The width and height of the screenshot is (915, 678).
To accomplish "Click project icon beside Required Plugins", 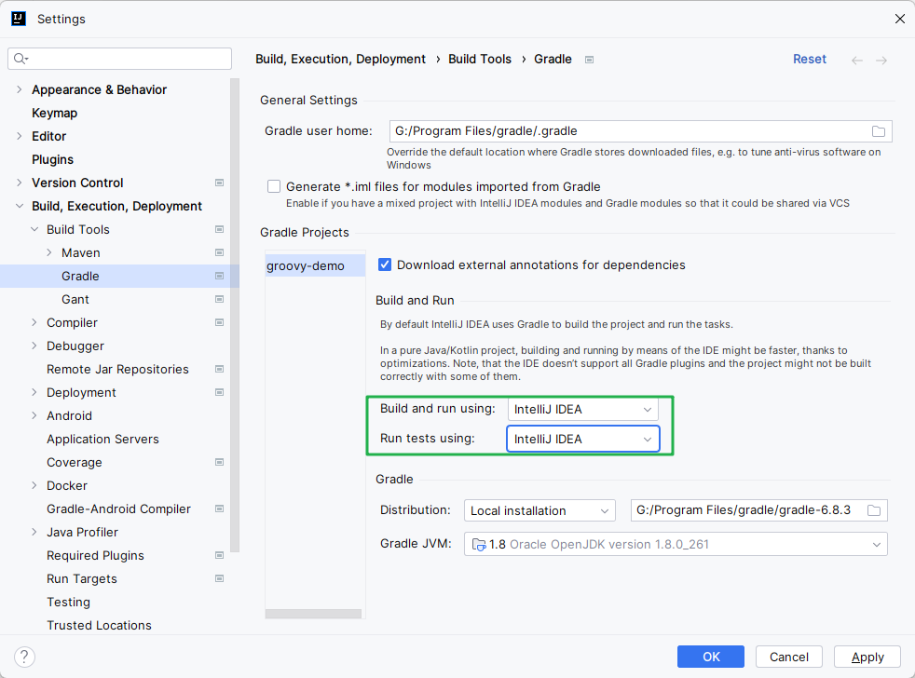I will coord(219,555).
